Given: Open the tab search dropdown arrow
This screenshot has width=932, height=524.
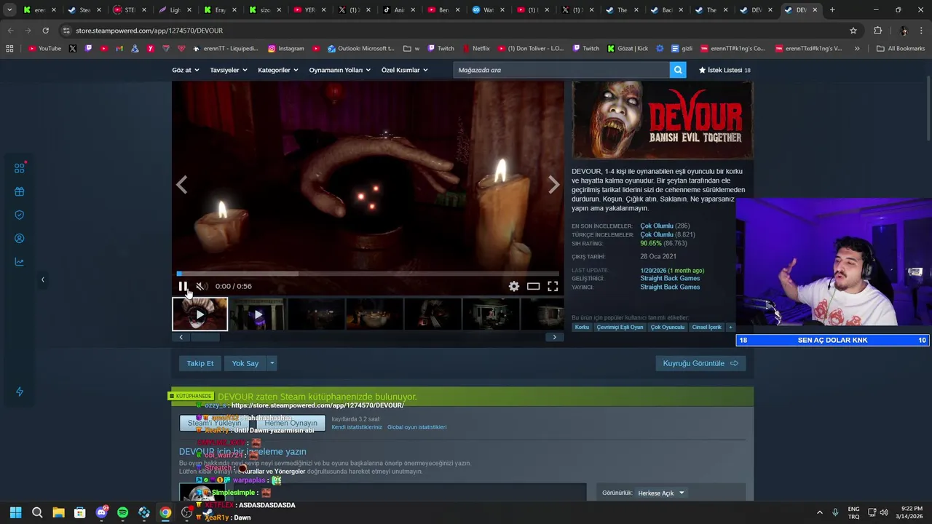Looking at the screenshot, I should 9,10.
